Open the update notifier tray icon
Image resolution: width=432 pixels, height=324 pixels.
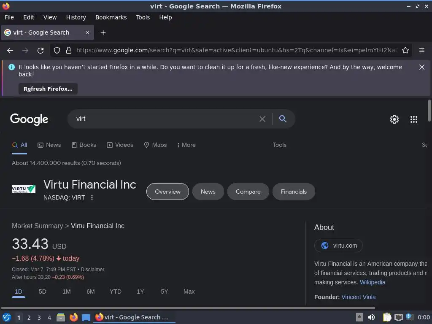coord(410,317)
